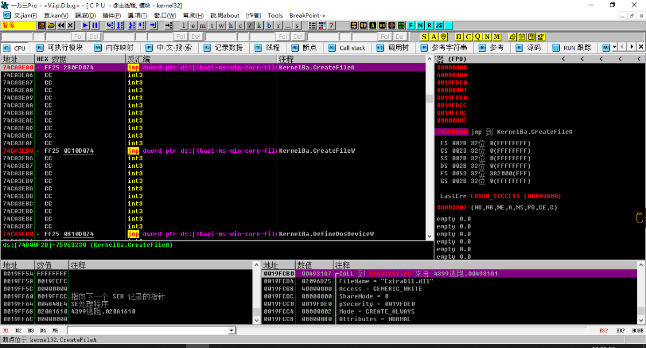646x348 pixels.
Task: Click the disassembly pane vertical scrollbar
Action: tap(430, 151)
